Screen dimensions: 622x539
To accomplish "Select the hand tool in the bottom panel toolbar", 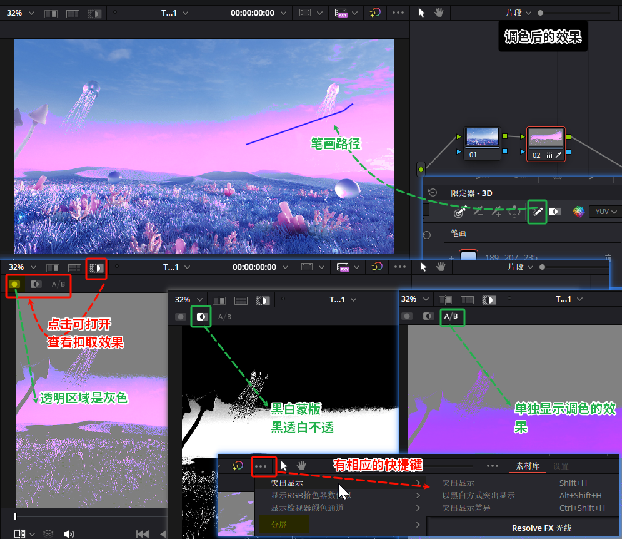I will [x=301, y=466].
